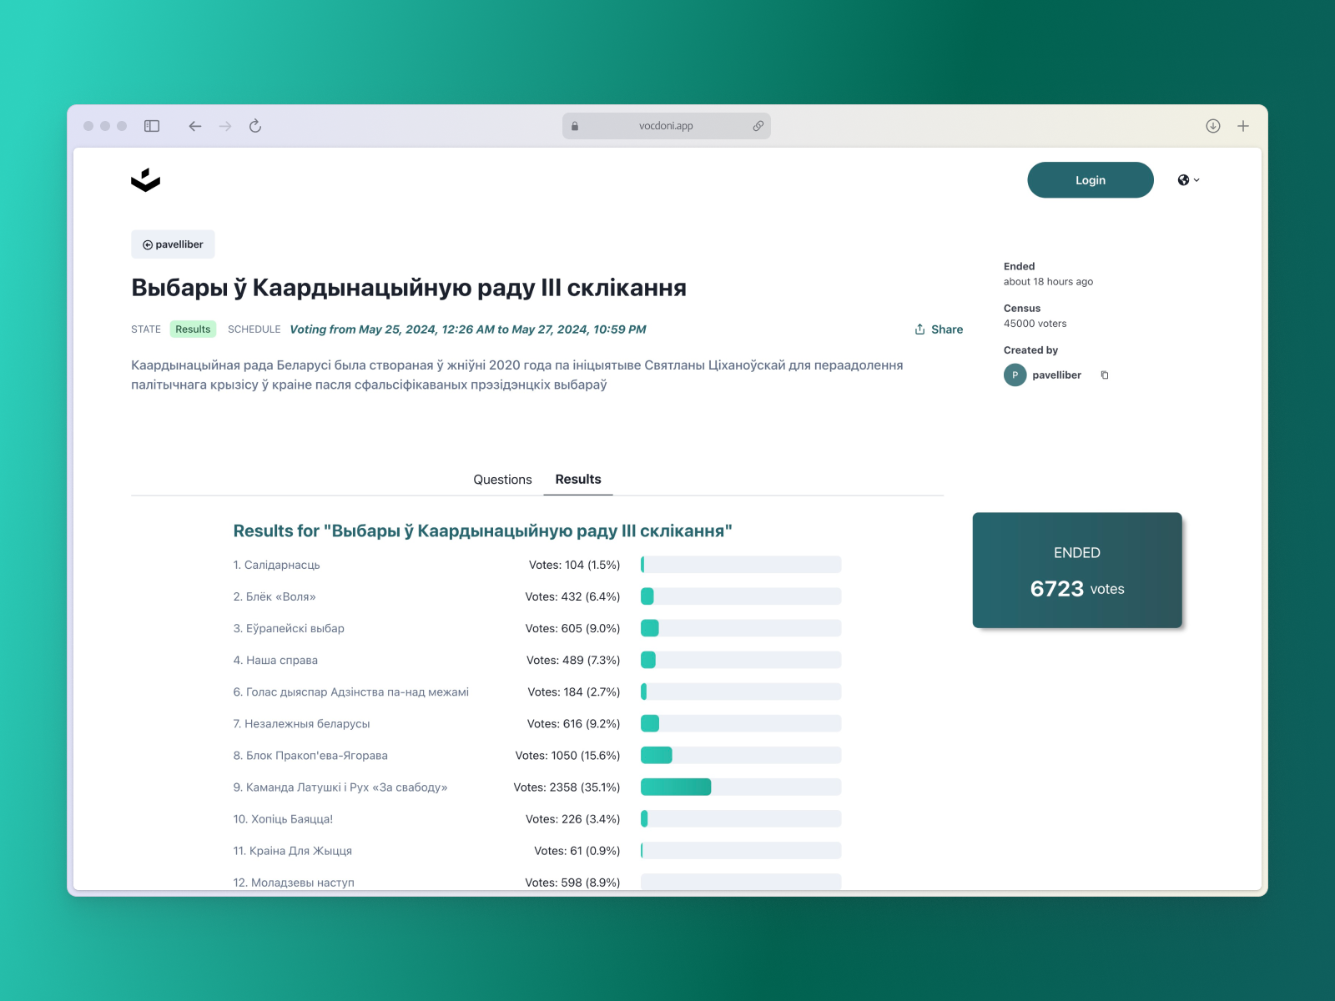Viewport: 1335px width, 1001px height.
Task: Click the copy link icon in address bar
Action: (758, 126)
